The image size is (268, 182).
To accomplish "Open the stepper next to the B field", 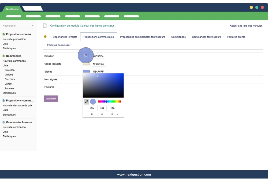I will tap(117, 114).
